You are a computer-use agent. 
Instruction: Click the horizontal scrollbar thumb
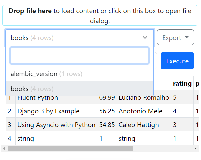(x=70, y=148)
